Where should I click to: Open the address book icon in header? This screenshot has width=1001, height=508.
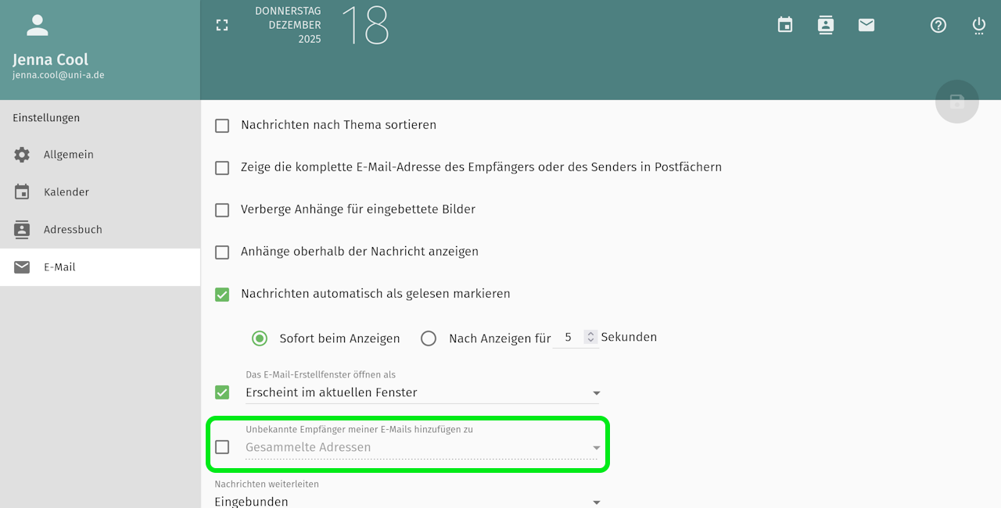[x=826, y=25]
